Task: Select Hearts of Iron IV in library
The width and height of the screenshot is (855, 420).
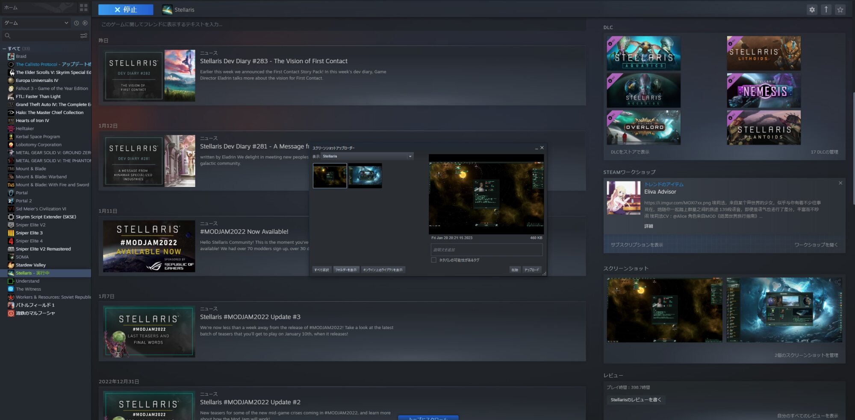Action: click(x=32, y=121)
